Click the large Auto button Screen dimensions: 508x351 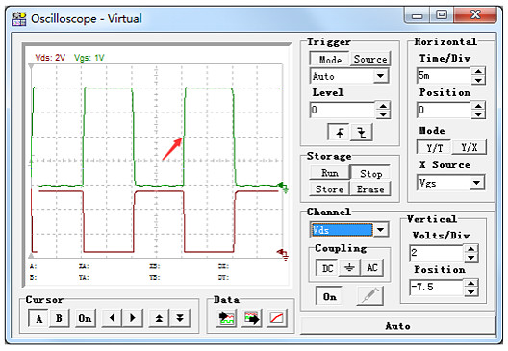coord(398,326)
